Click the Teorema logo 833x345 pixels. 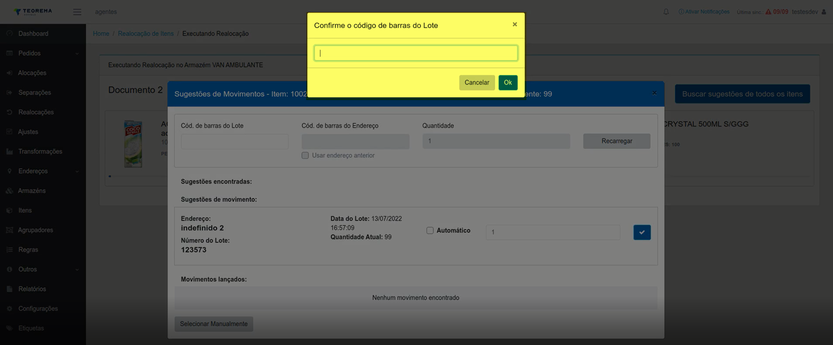[x=33, y=11]
